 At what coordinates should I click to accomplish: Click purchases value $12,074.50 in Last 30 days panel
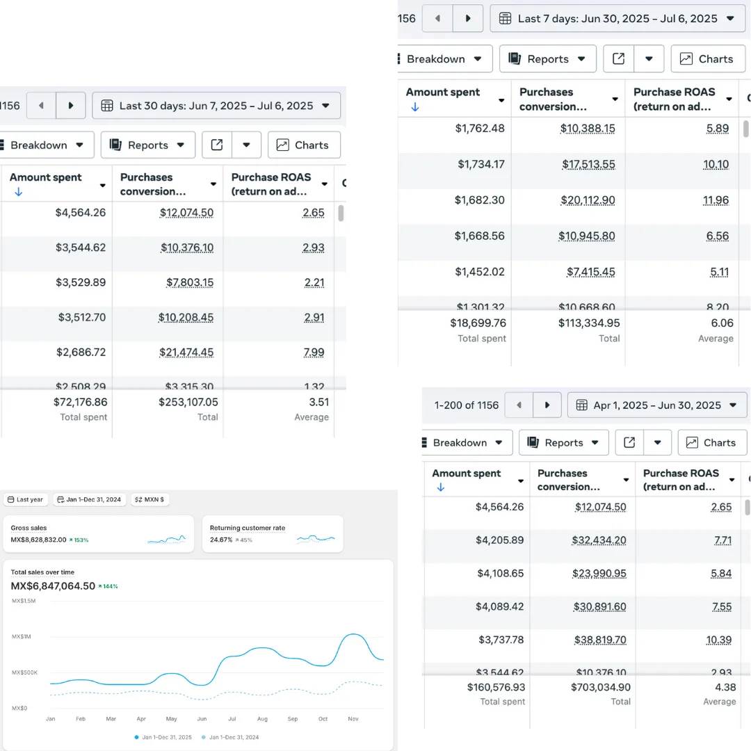pos(187,213)
